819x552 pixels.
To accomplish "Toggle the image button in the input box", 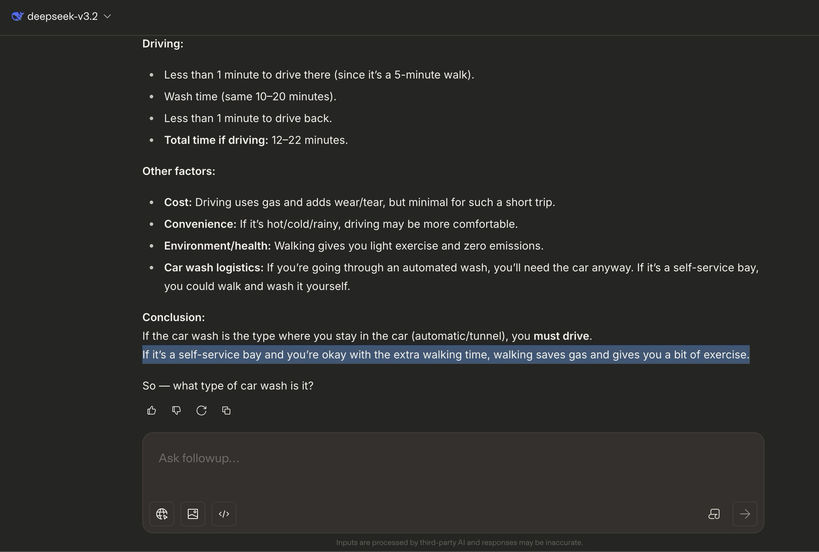I will [x=193, y=514].
